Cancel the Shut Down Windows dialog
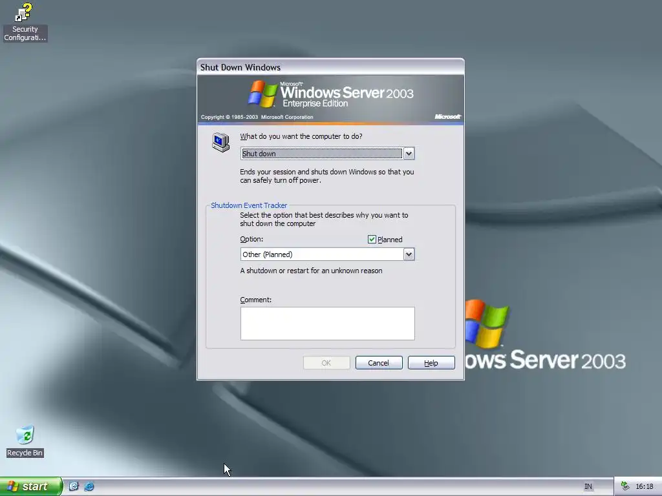Screen dimensions: 662x496 379,363
